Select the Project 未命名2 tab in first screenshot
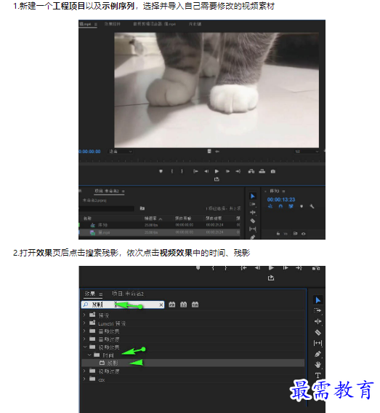Image resolution: width=380 pixels, height=413 pixels. click(107, 191)
